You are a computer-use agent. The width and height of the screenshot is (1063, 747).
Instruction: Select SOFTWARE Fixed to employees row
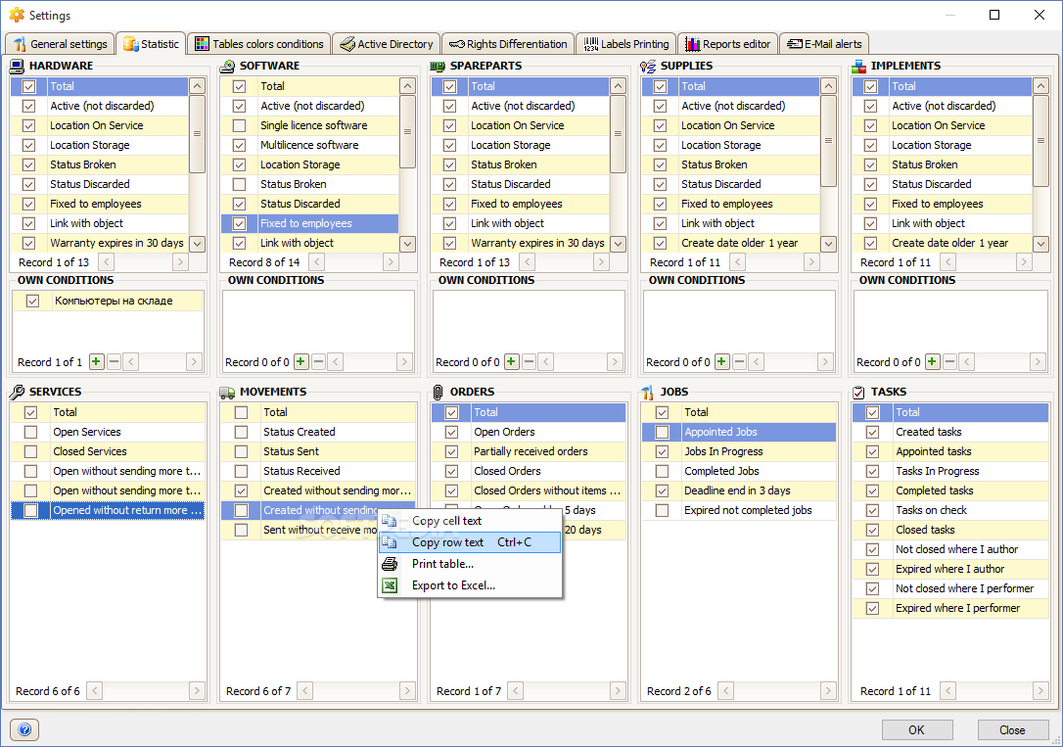click(310, 223)
